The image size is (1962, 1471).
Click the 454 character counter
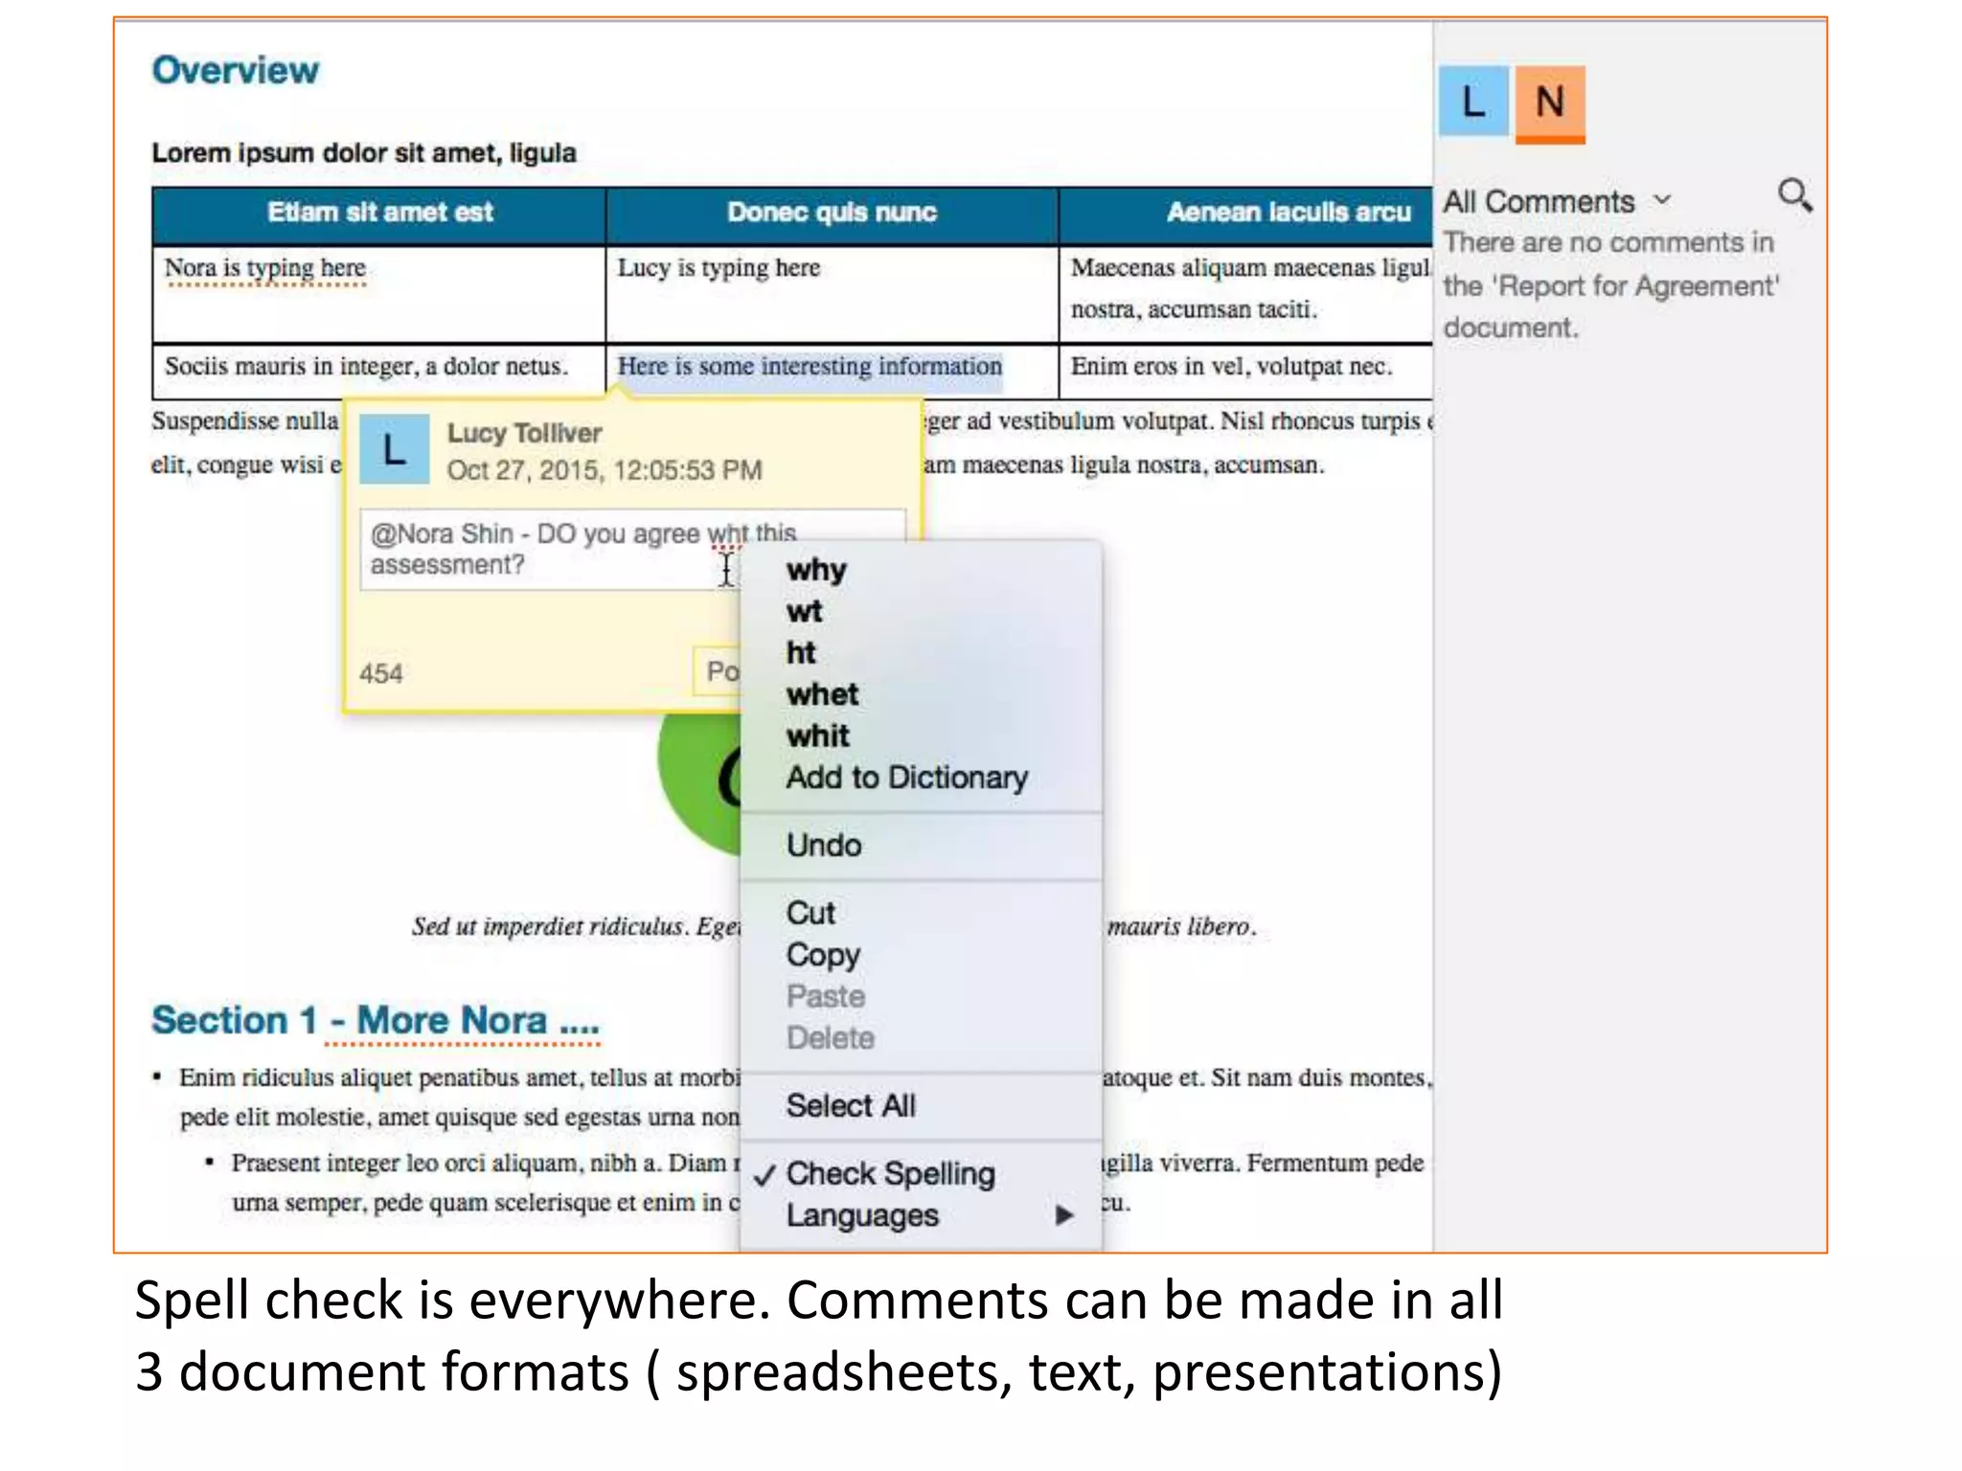pyautogui.click(x=380, y=674)
